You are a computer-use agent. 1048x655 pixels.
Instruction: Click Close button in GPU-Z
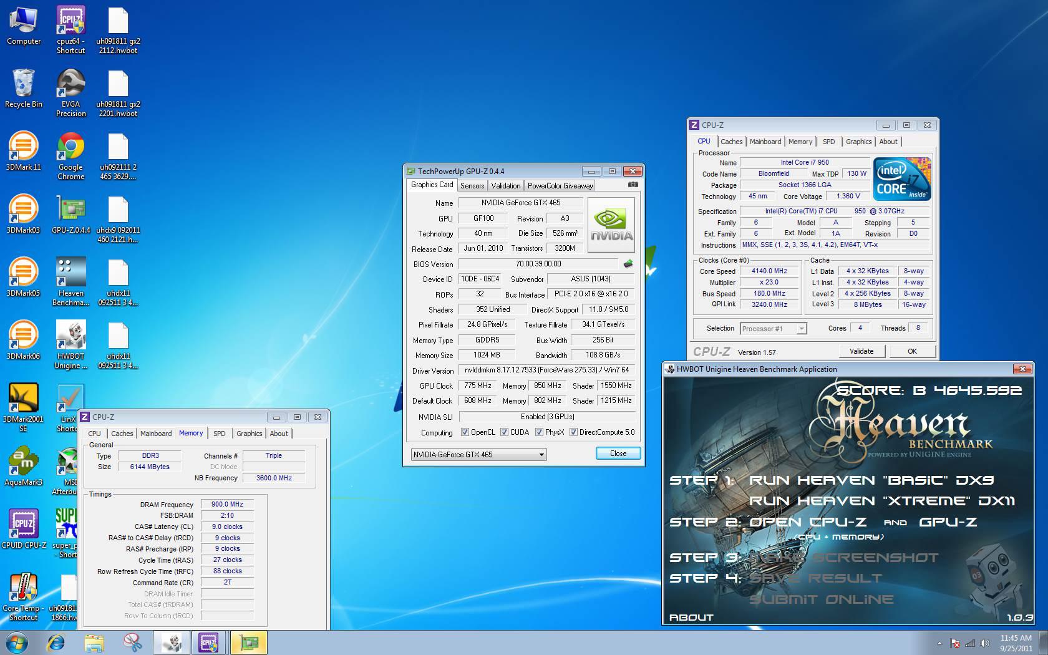tap(618, 454)
